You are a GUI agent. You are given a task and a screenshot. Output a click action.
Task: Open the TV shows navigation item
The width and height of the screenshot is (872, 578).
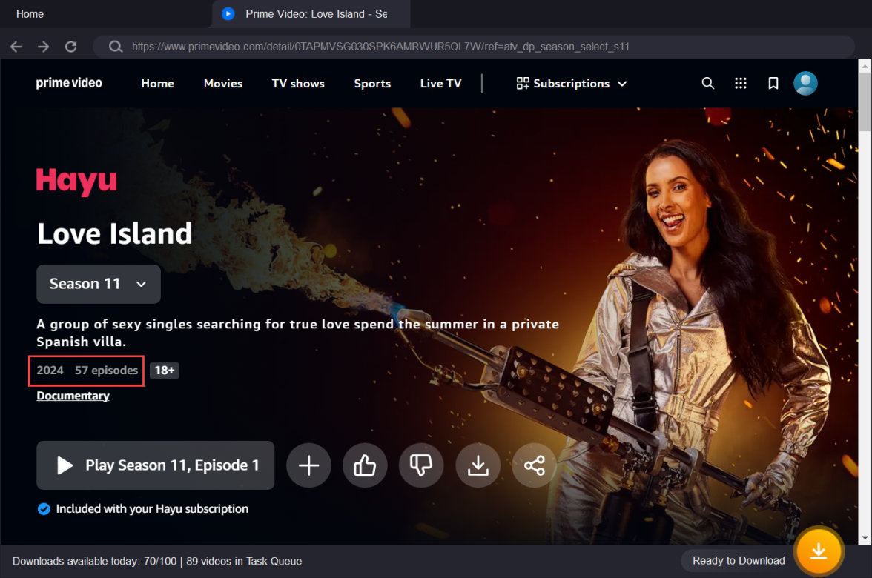298,83
